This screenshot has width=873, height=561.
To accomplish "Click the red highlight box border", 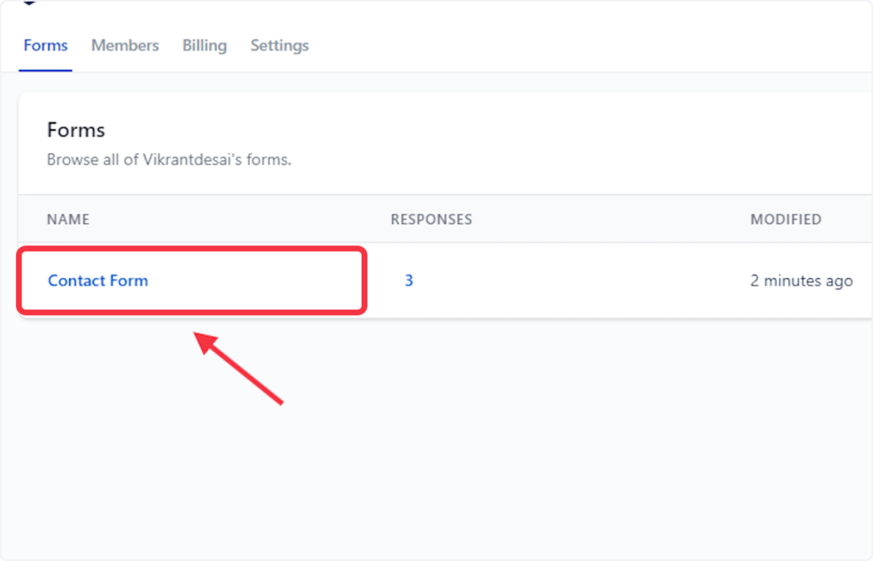I will (x=365, y=281).
